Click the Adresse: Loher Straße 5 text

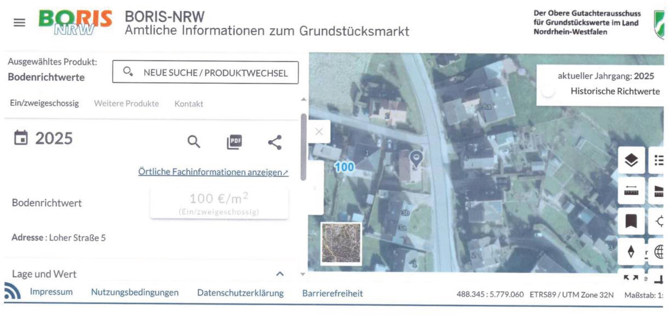pyautogui.click(x=58, y=237)
